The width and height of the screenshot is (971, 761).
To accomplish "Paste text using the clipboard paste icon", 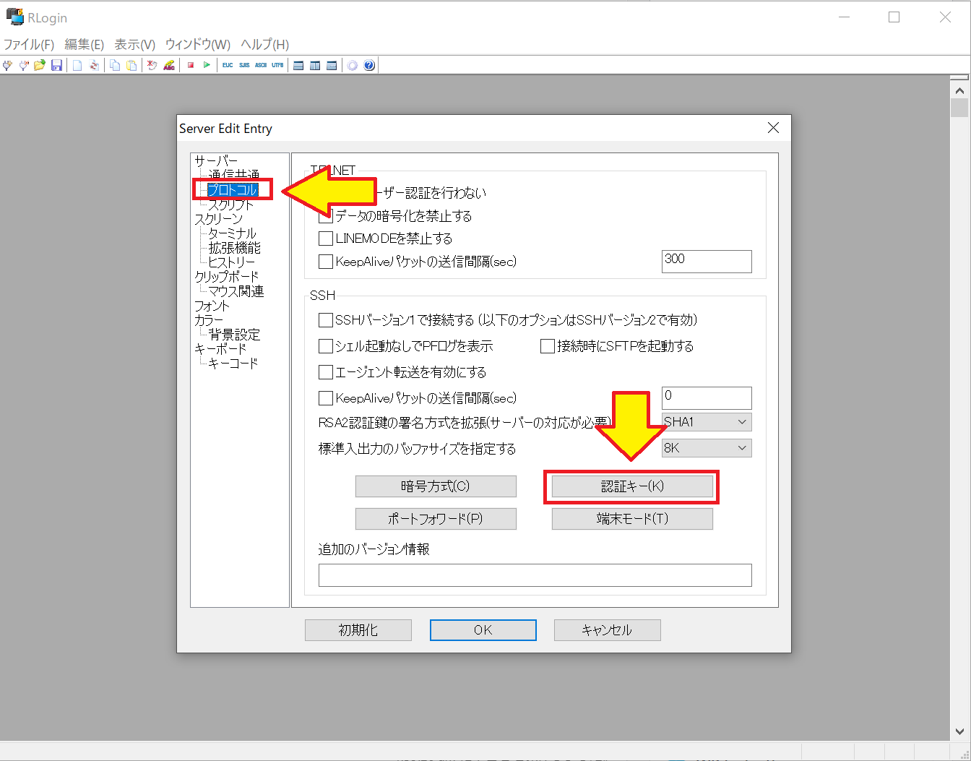I will (x=131, y=65).
